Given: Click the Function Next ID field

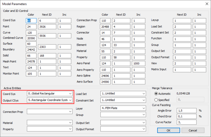Looking at the screenshot, I should tap(182, 39).
